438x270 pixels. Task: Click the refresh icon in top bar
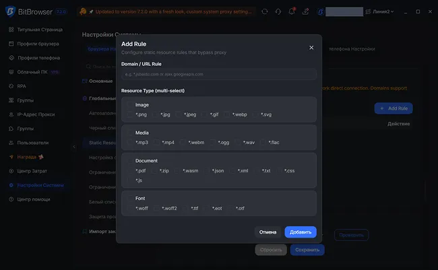(x=265, y=11)
